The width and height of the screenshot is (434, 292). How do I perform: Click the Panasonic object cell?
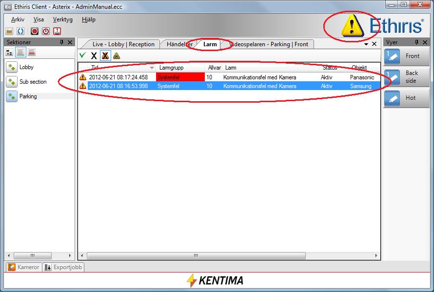(x=362, y=77)
